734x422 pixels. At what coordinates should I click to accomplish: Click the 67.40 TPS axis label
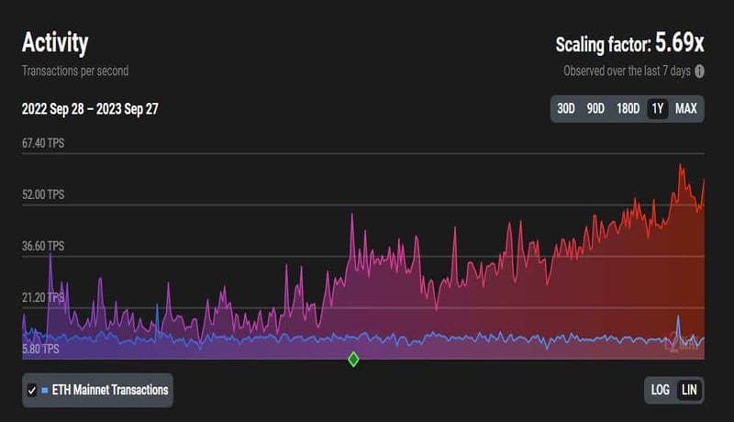(43, 143)
